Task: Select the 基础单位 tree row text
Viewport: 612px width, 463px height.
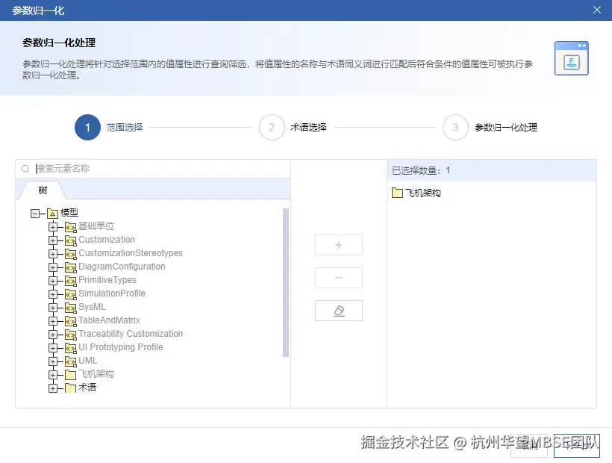Action: coord(96,226)
